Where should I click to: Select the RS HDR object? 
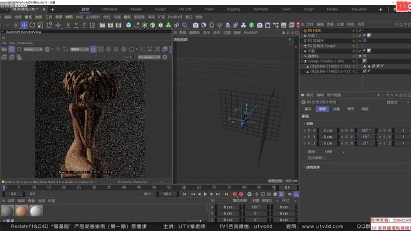[314, 30]
